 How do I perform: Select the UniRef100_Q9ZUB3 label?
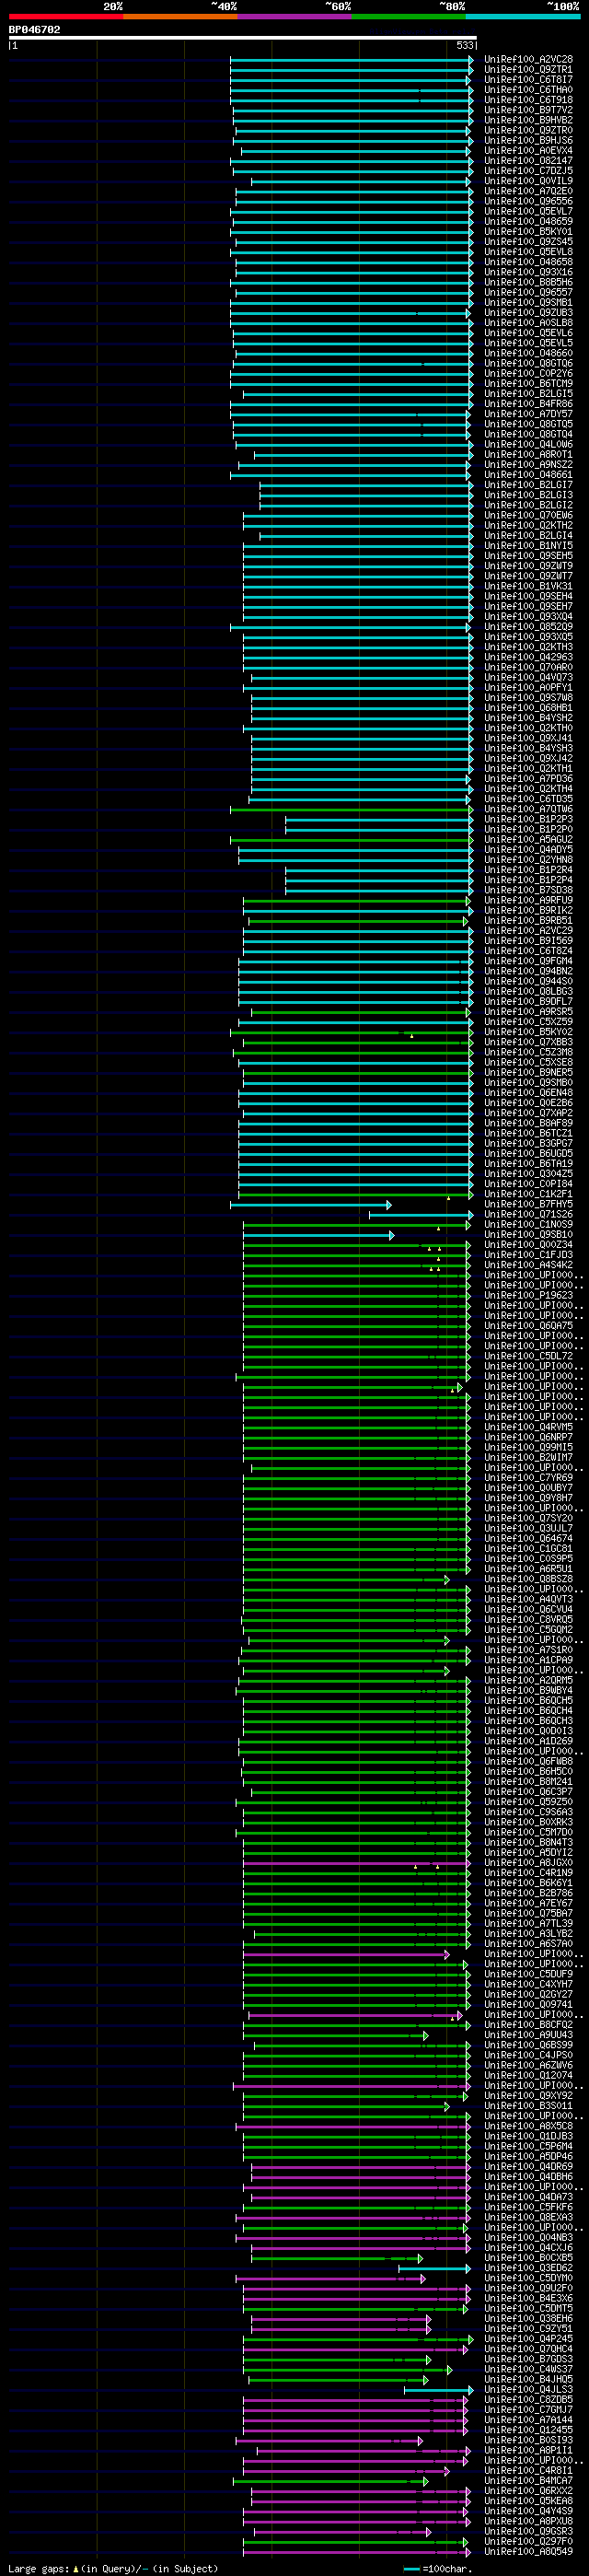pyautogui.click(x=529, y=313)
